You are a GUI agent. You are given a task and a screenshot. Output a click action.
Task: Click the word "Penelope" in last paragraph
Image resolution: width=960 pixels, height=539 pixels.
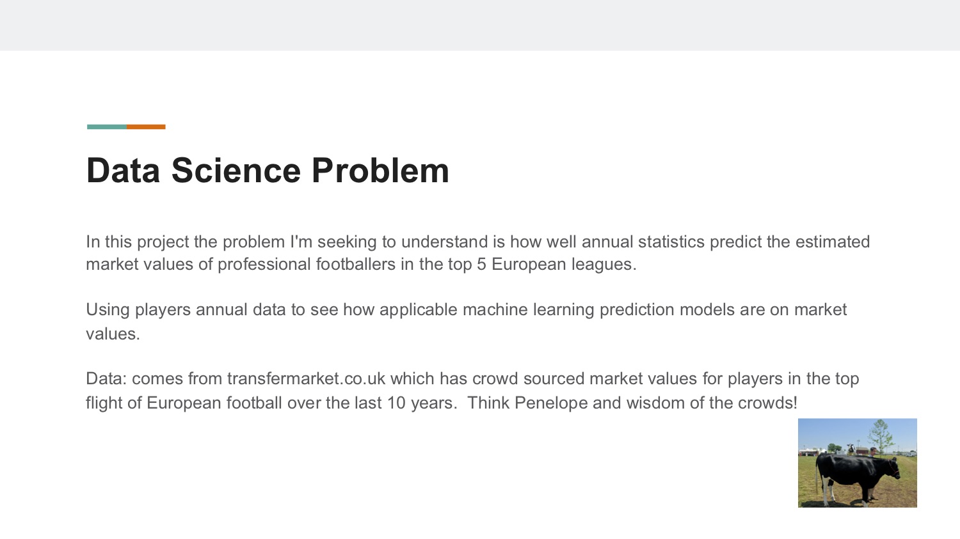pos(551,403)
